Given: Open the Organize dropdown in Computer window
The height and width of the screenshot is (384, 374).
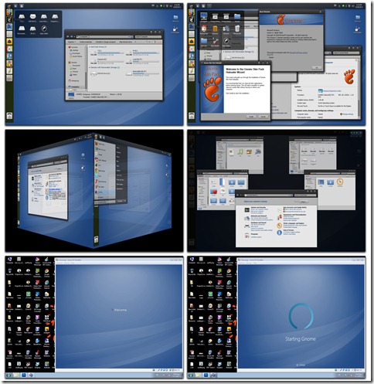Looking at the screenshot, I should [x=71, y=42].
